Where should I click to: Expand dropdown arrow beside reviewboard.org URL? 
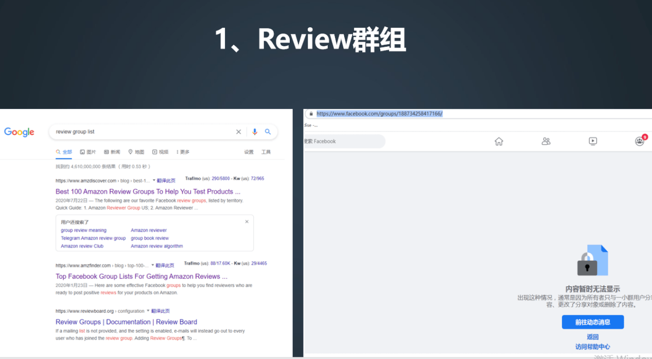point(148,311)
